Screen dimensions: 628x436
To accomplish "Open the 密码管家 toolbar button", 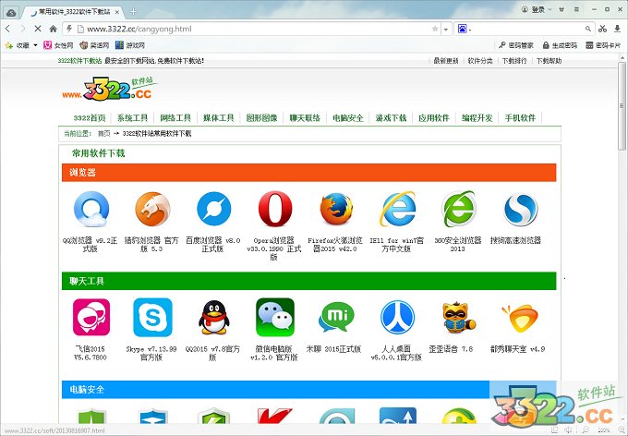I will pos(516,45).
